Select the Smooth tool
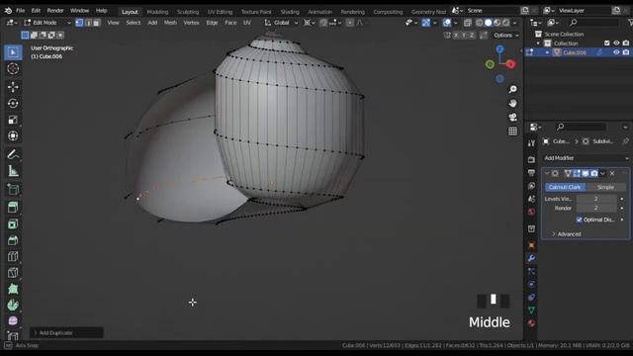Image resolution: width=633 pixels, height=356 pixels. pyautogui.click(x=13, y=321)
